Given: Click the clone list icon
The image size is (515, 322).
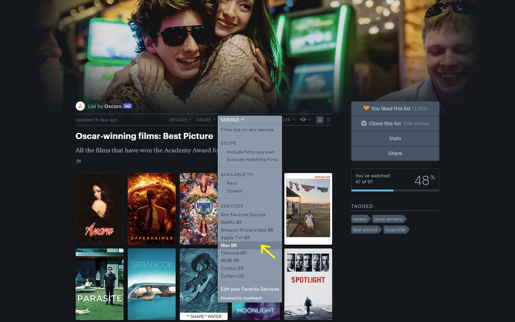Looking at the screenshot, I should point(364,123).
